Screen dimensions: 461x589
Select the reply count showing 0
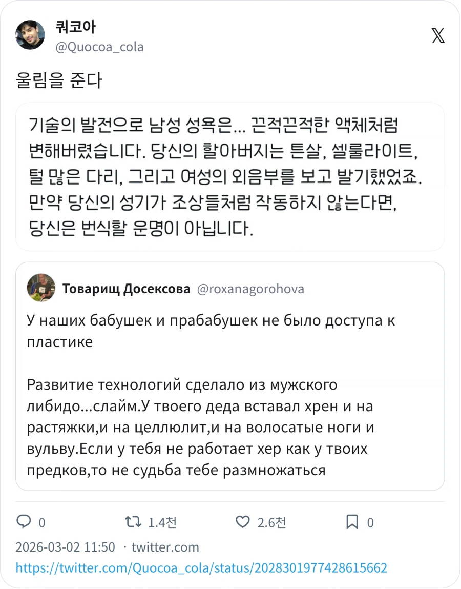click(x=42, y=522)
